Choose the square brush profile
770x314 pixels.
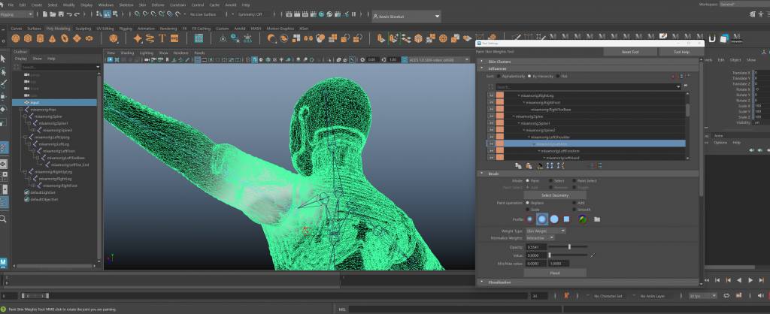coord(568,219)
